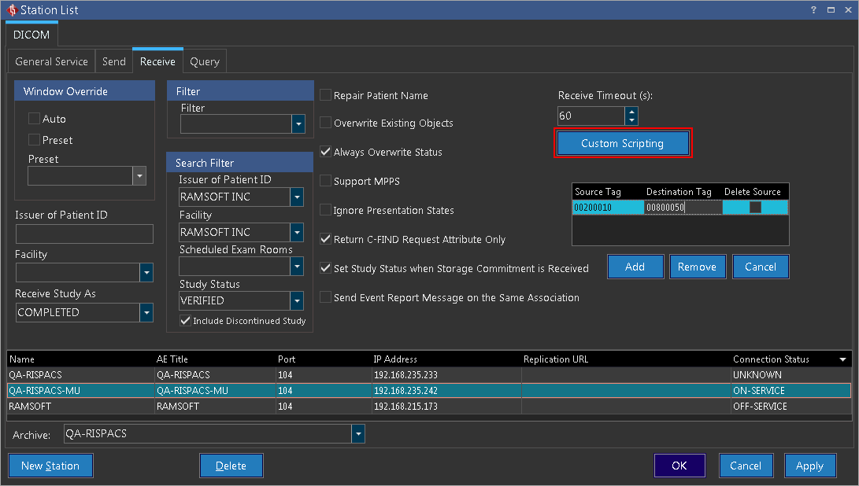The image size is (859, 486).
Task: Toggle the Delete Source checkbox in the tag row
Action: (x=755, y=208)
